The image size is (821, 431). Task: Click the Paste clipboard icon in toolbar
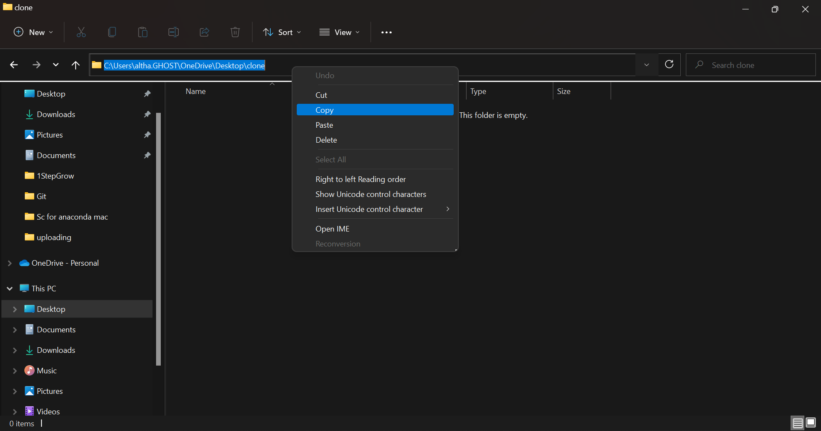point(143,32)
